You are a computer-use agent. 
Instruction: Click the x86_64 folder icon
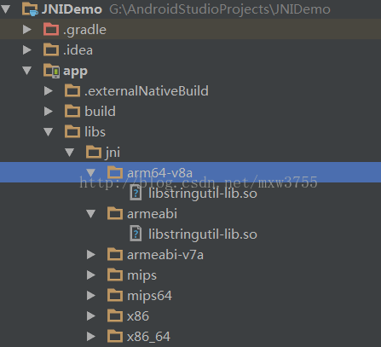tap(115, 336)
